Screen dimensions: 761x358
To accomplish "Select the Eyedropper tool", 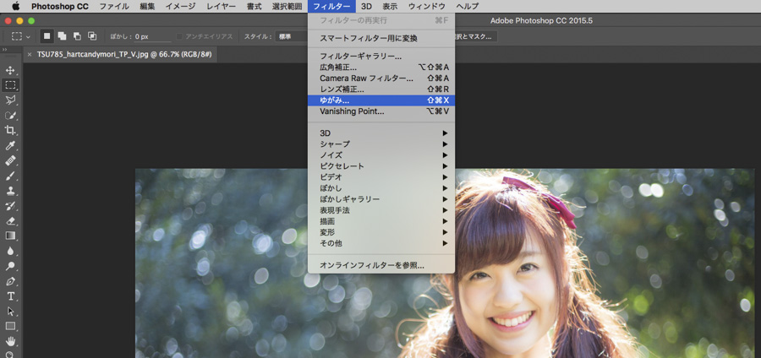I will [10, 145].
